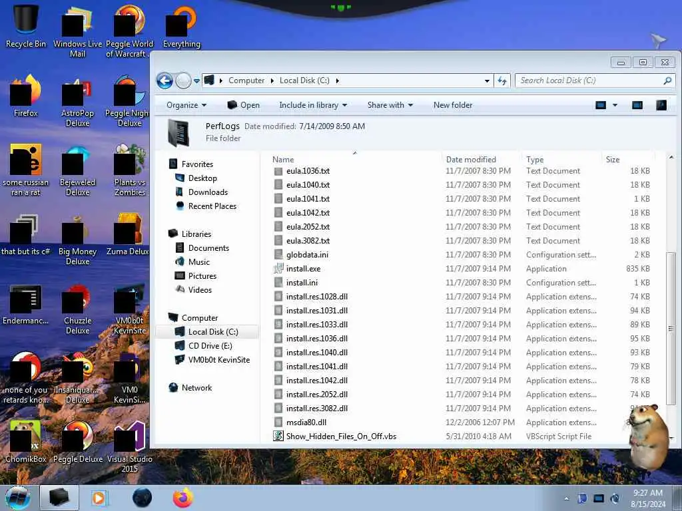Image resolution: width=682 pixels, height=511 pixels.
Task: Open the view options dropdown arrow
Action: pyautogui.click(x=615, y=105)
